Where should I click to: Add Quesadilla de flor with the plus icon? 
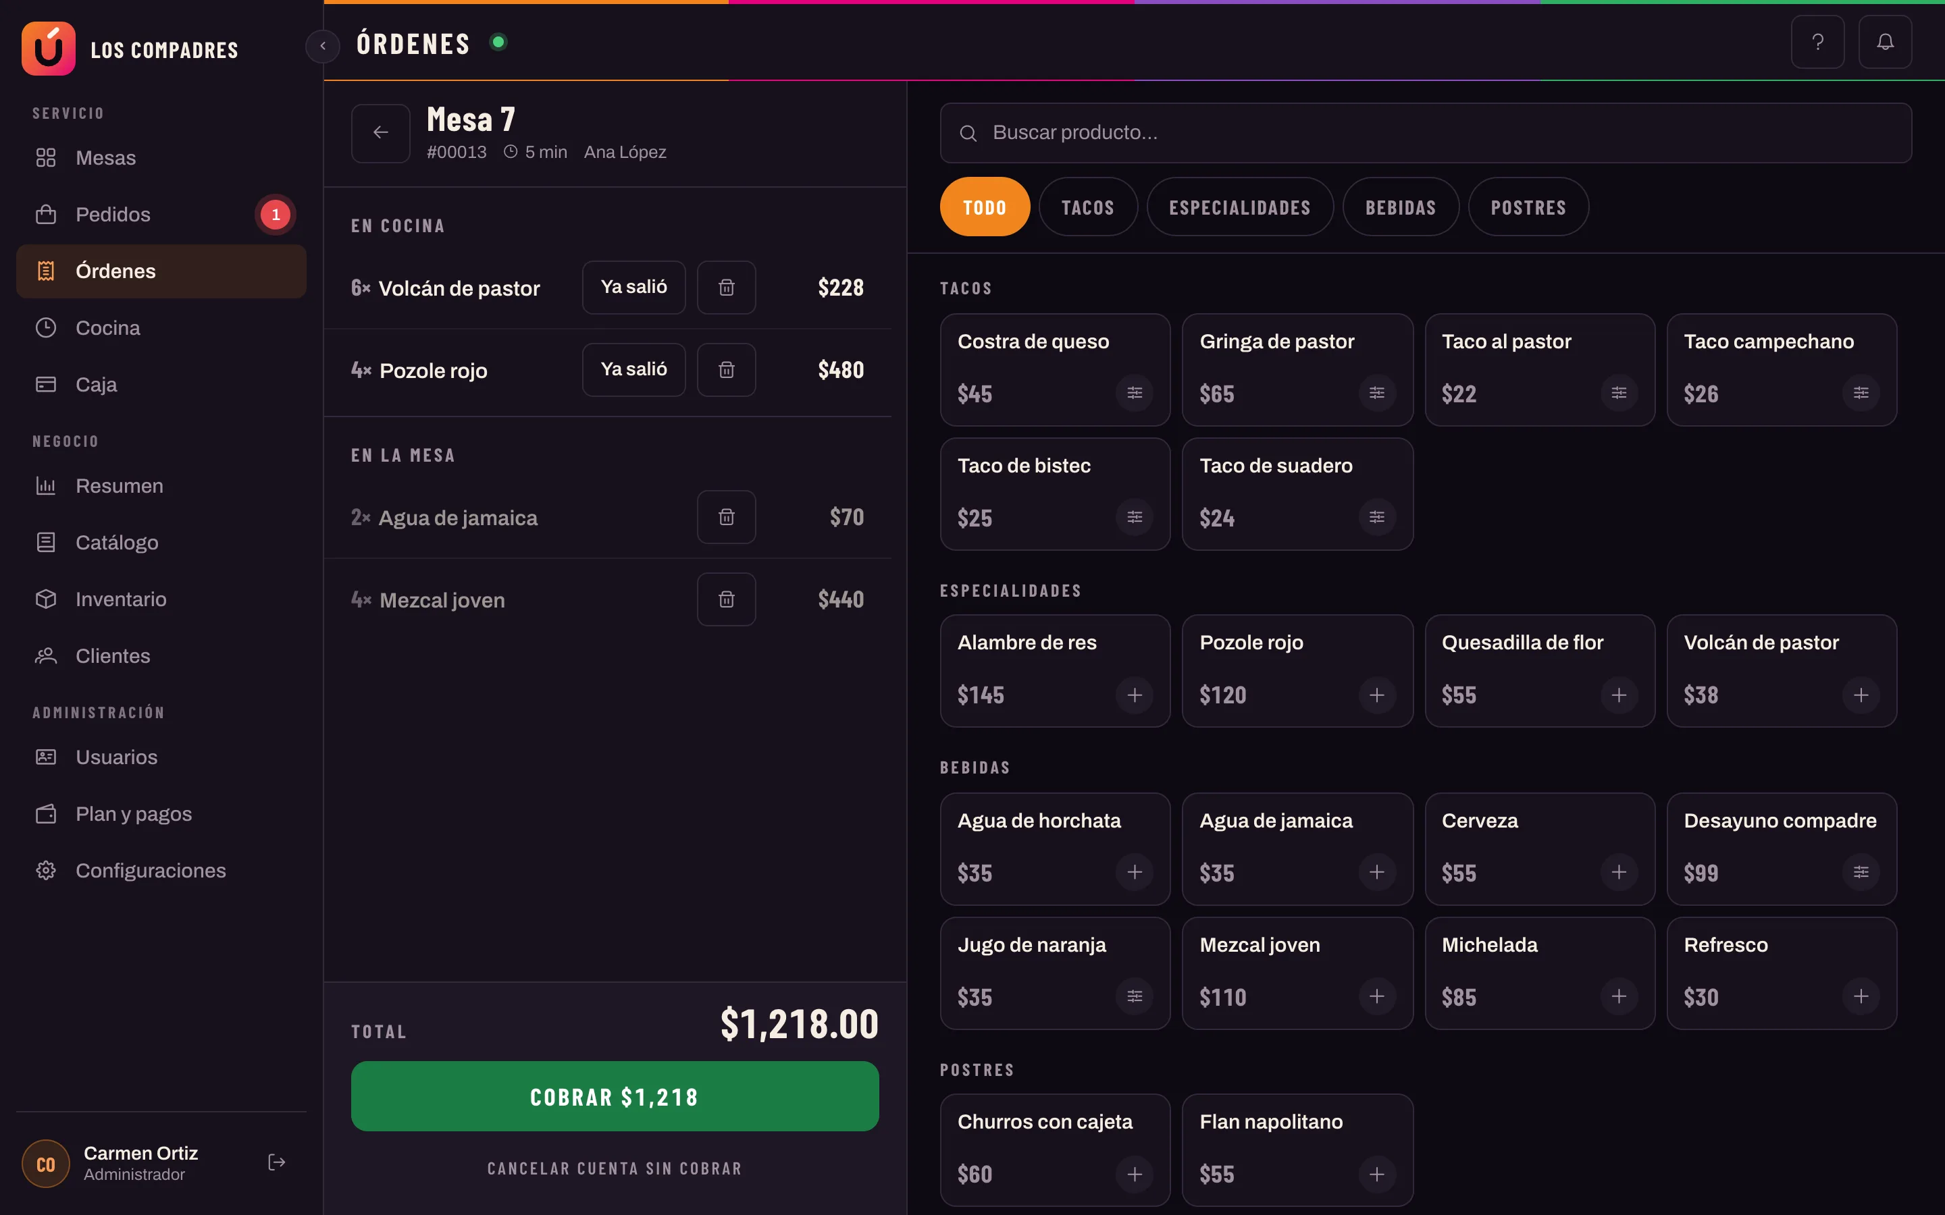tap(1619, 695)
